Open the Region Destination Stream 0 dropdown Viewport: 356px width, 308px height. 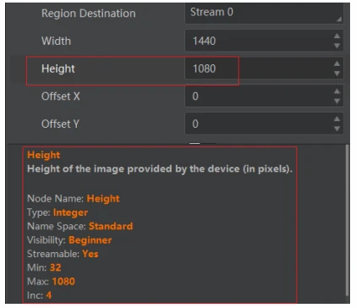[264, 13]
